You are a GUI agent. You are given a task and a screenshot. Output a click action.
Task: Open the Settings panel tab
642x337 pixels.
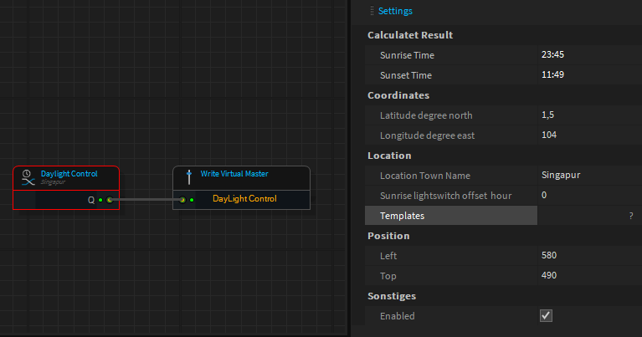395,11
